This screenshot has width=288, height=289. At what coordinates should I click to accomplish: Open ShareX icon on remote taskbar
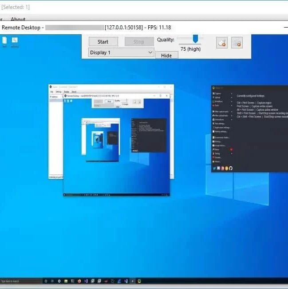pyautogui.click(x=139, y=281)
